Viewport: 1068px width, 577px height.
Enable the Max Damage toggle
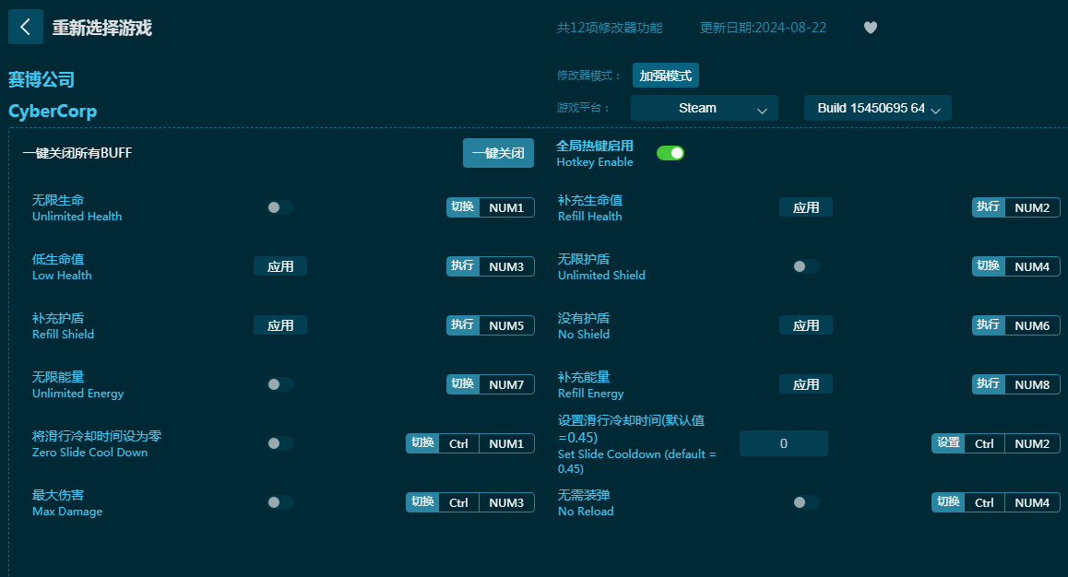pyautogui.click(x=279, y=502)
